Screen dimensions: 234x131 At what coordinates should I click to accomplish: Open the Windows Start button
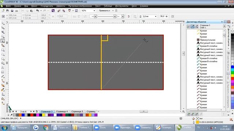click(4, 128)
